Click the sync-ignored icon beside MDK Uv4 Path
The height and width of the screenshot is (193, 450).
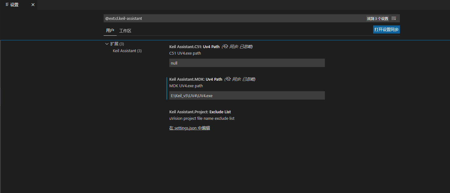228,79
